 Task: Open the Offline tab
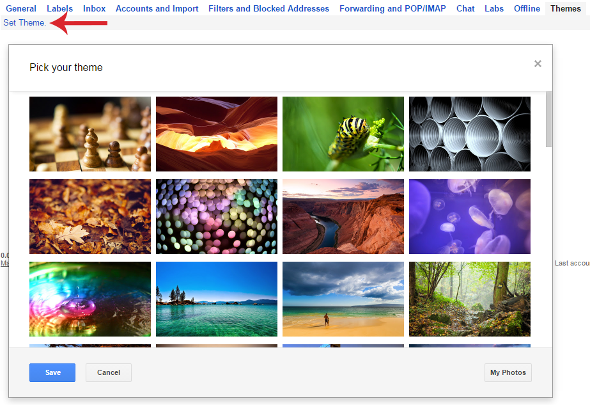pyautogui.click(x=527, y=8)
